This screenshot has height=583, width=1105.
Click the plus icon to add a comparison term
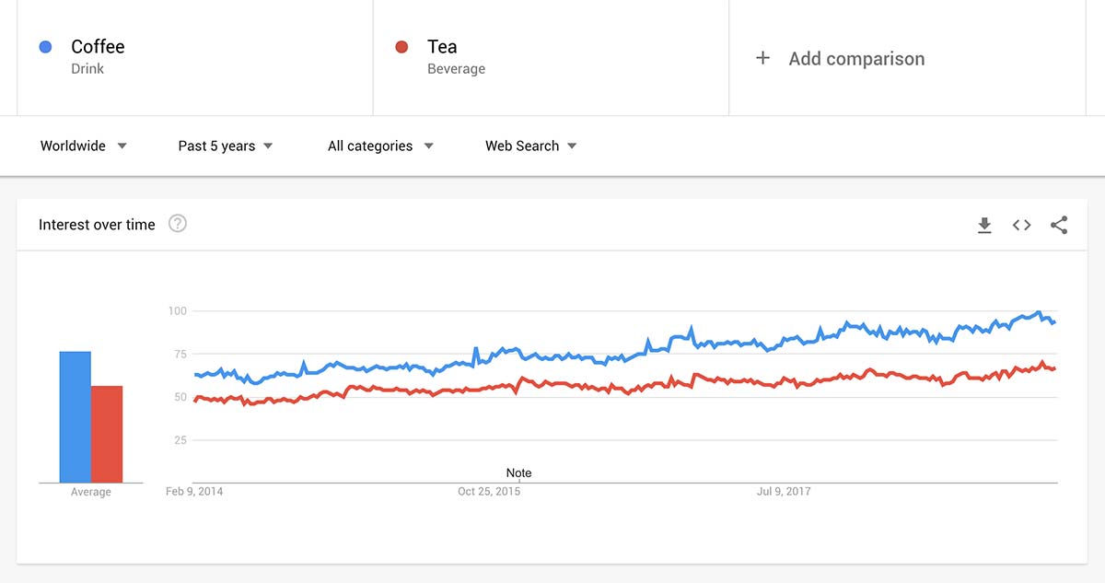763,57
